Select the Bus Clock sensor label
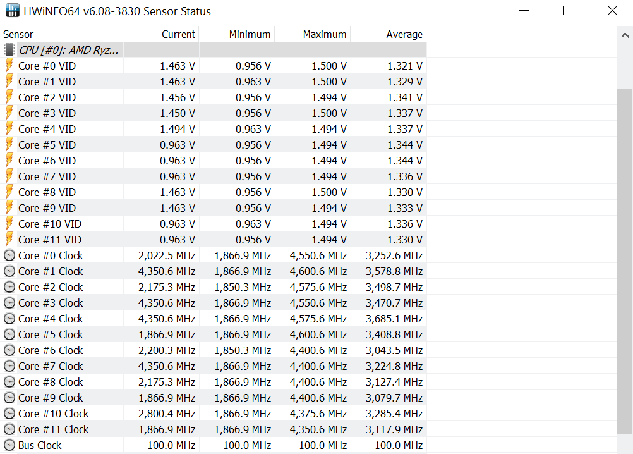Viewport: 633px width, 454px height. coord(40,445)
